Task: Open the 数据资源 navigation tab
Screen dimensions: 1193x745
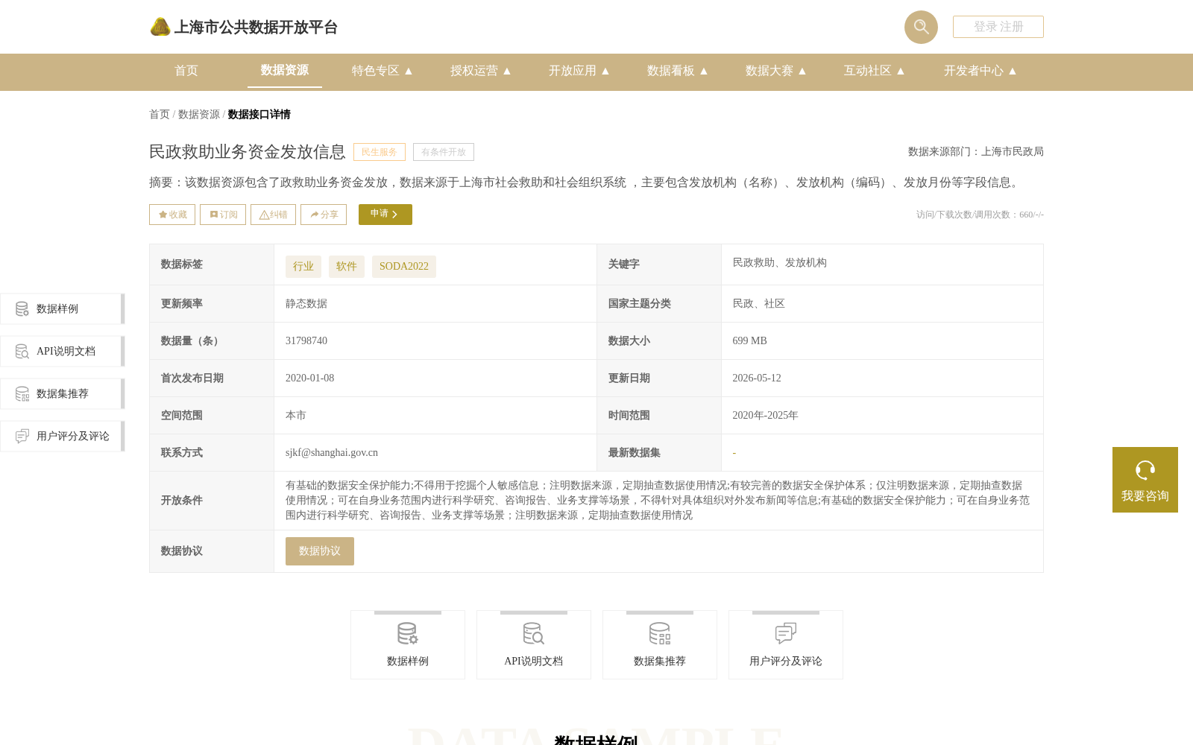Action: tap(285, 71)
